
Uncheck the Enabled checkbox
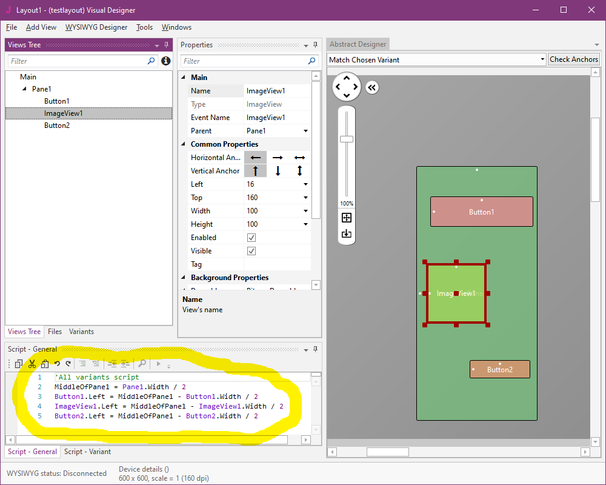pyautogui.click(x=251, y=238)
